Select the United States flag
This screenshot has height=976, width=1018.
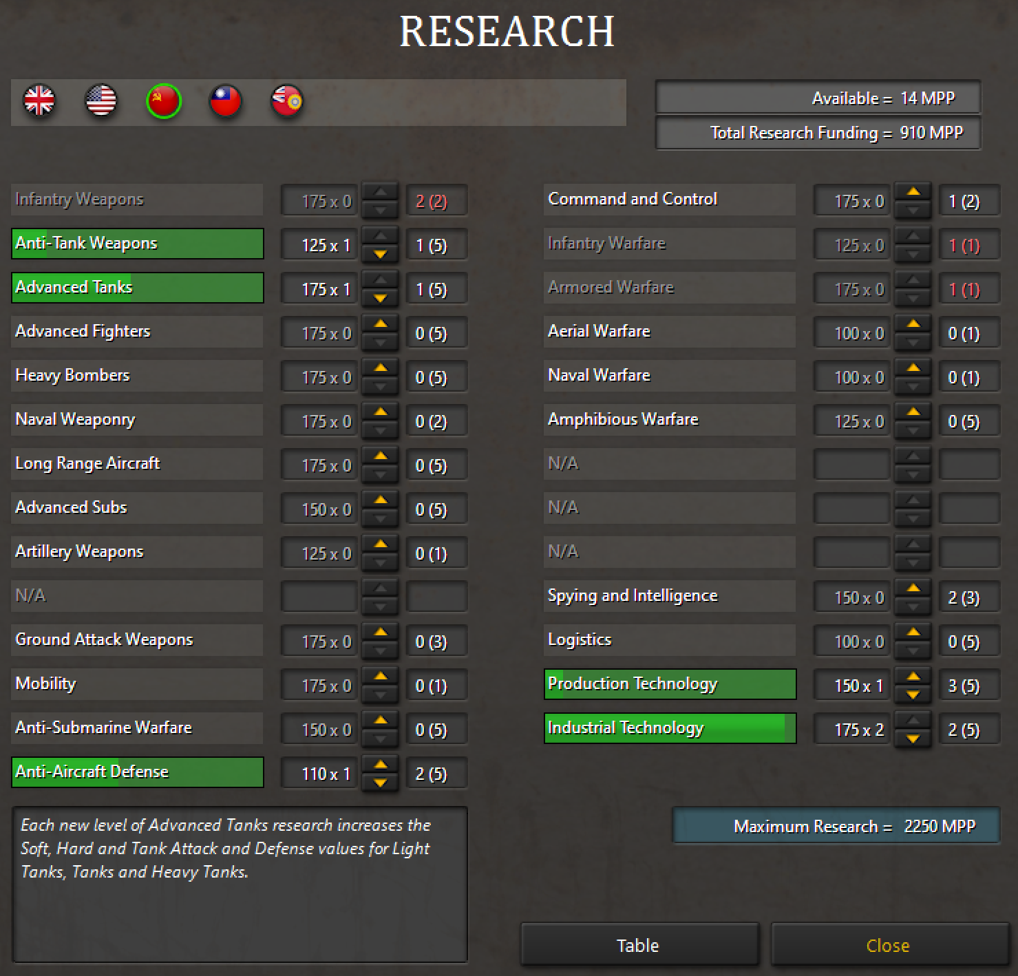(101, 101)
